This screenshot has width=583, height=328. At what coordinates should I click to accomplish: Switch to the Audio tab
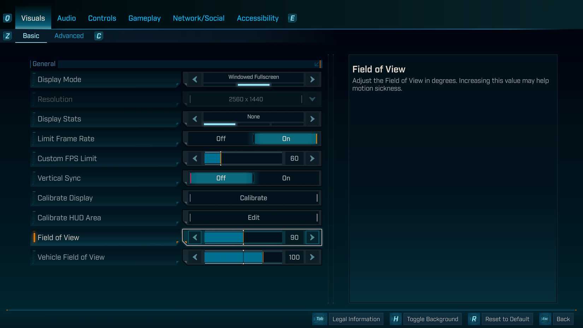pyautogui.click(x=66, y=18)
